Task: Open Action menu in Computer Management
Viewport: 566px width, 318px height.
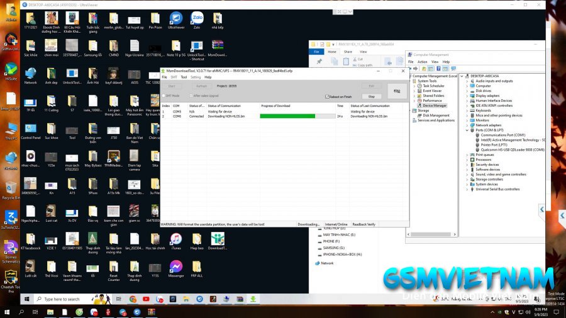Action: click(x=423, y=62)
